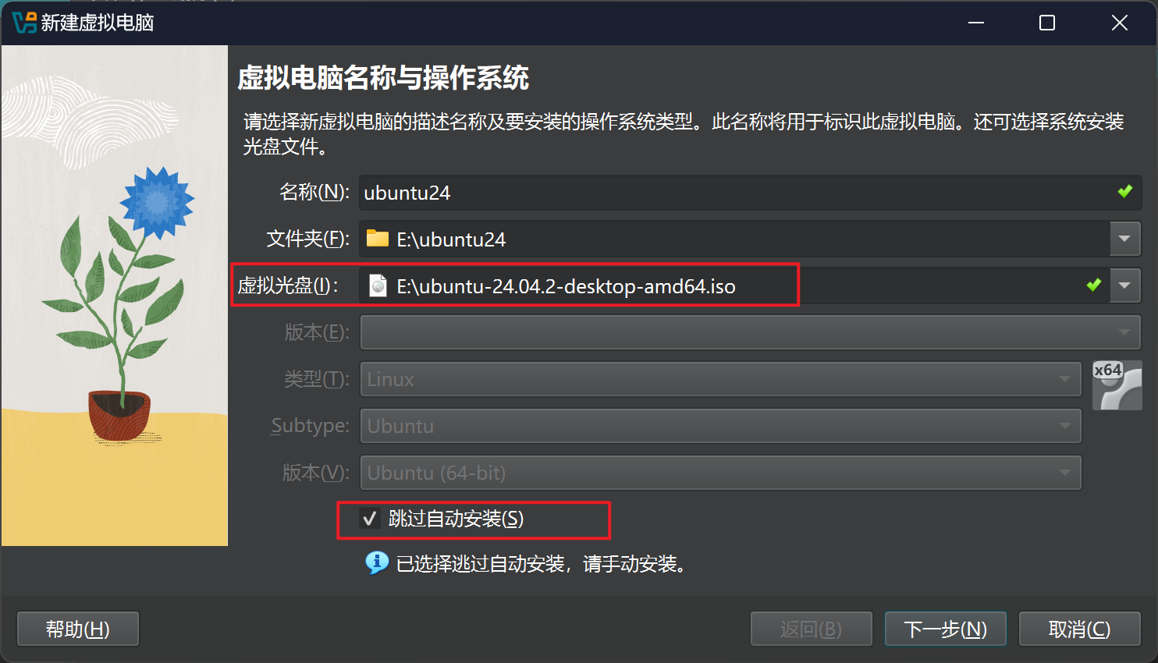Uncheck the 跳过自动安装 checkbox

tap(370, 519)
